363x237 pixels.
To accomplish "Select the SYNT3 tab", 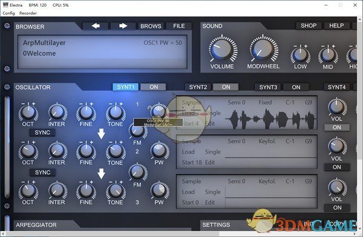I will click(268, 87).
